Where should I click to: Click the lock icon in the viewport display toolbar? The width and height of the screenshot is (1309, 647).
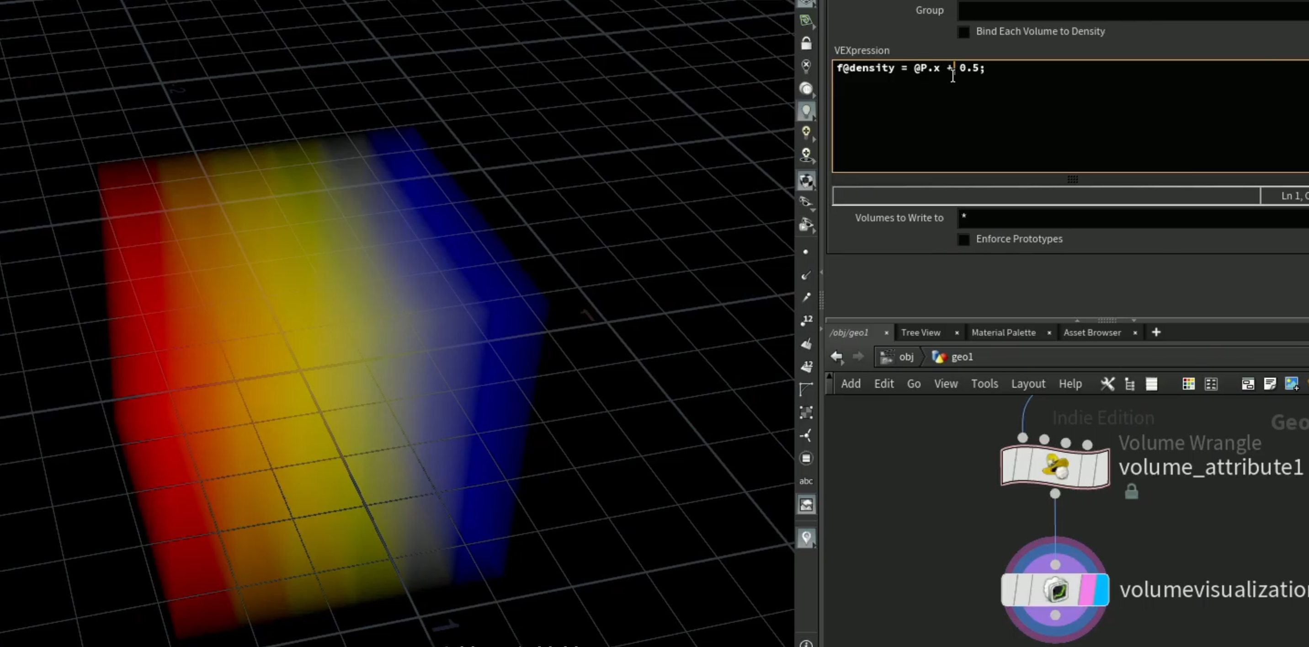pos(806,44)
